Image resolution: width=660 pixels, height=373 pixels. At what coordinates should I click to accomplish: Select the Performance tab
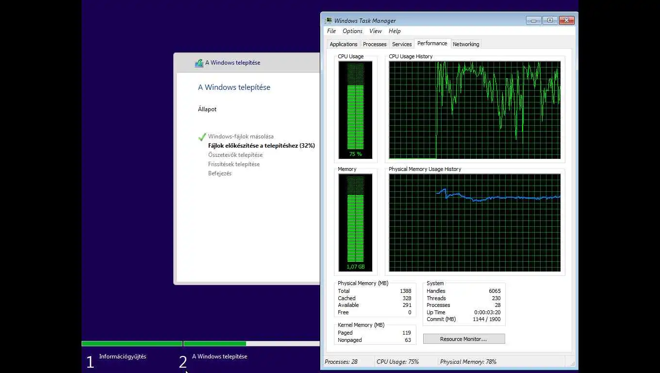point(432,43)
